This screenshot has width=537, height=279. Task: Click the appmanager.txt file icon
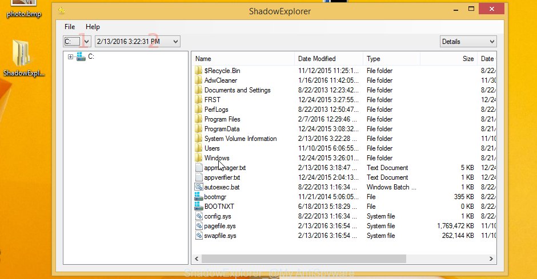tap(199, 168)
